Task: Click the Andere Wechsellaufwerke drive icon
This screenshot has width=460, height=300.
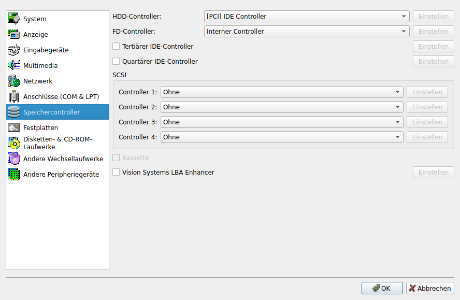Action: tap(14, 159)
